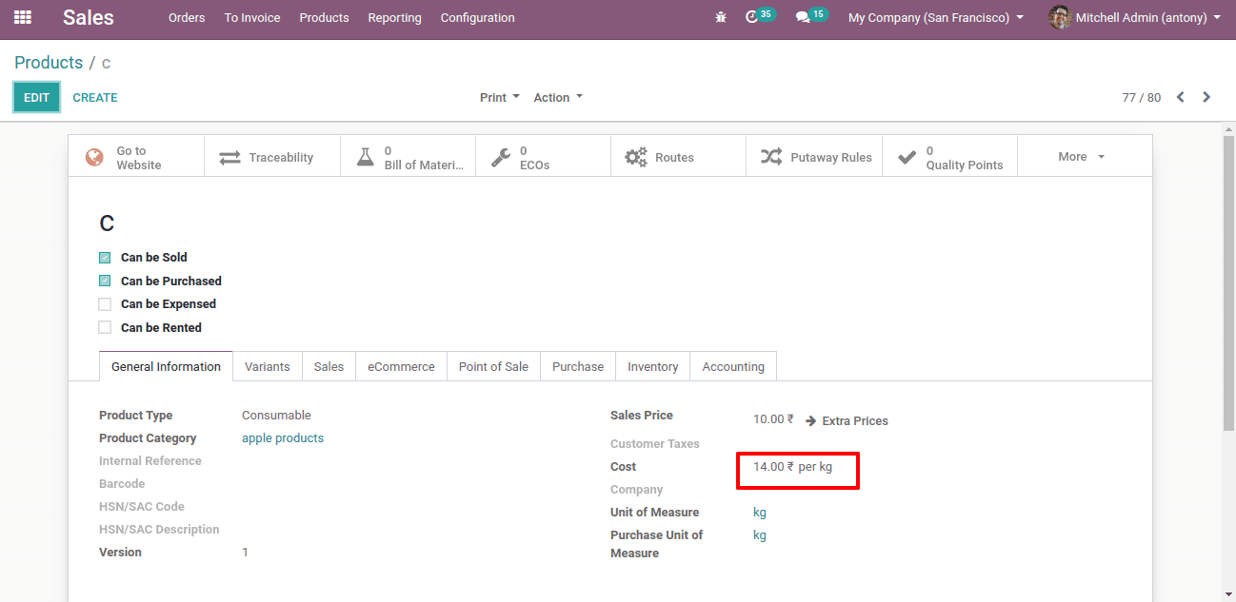This screenshot has width=1236, height=602.
Task: Switch to the eCommerce tab
Action: [401, 366]
